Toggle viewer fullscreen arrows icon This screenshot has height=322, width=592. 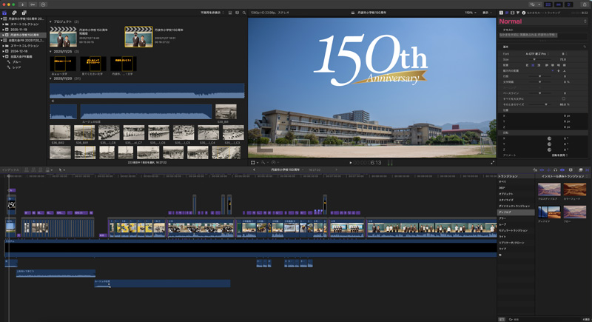(x=493, y=162)
